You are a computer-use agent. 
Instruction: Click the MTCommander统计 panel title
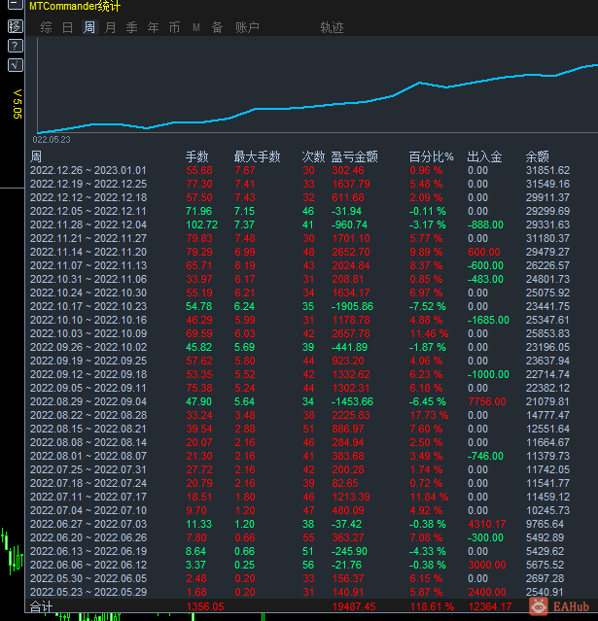[x=75, y=6]
